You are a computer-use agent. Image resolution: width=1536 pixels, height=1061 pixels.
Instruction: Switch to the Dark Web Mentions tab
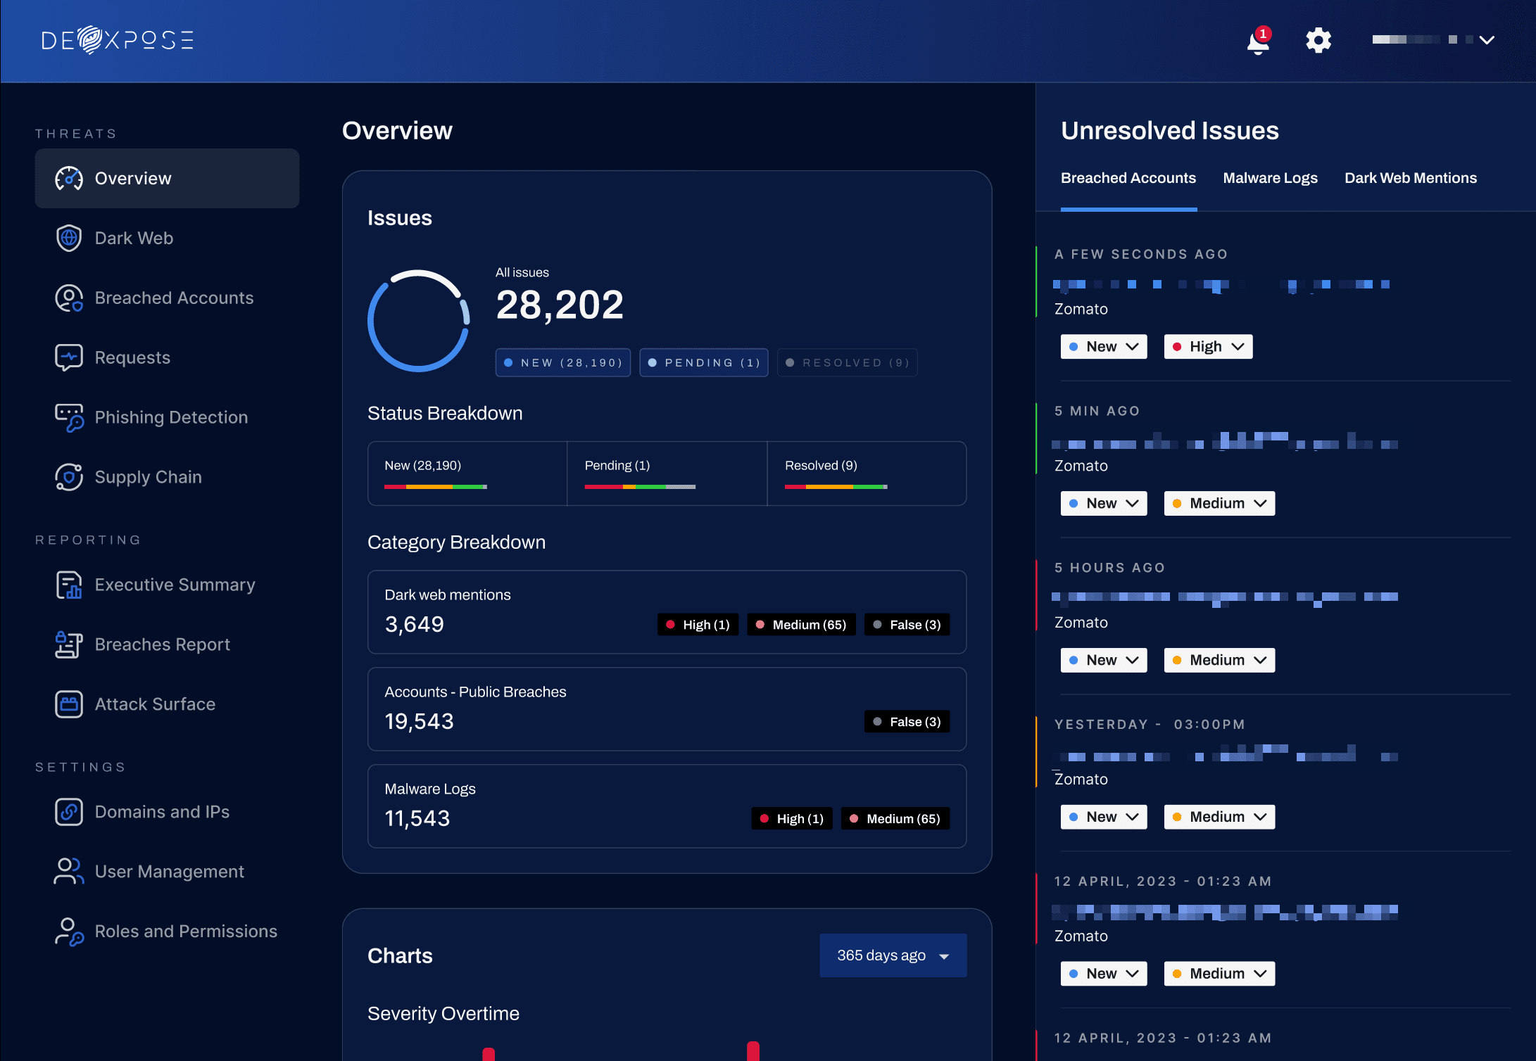1410,178
